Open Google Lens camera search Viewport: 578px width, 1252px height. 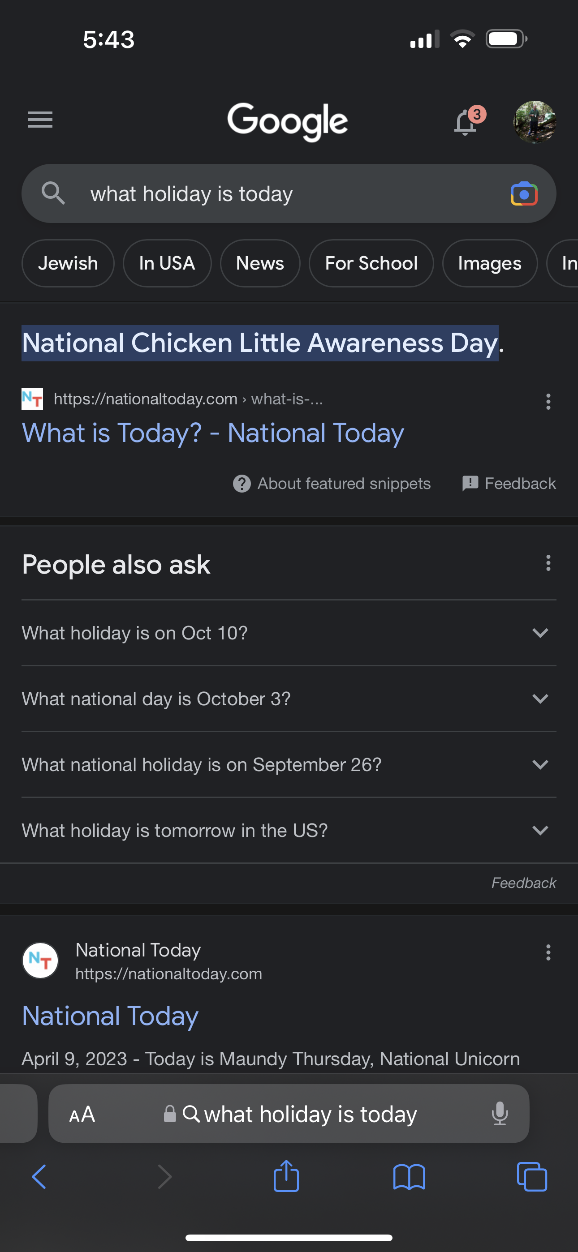(x=523, y=194)
